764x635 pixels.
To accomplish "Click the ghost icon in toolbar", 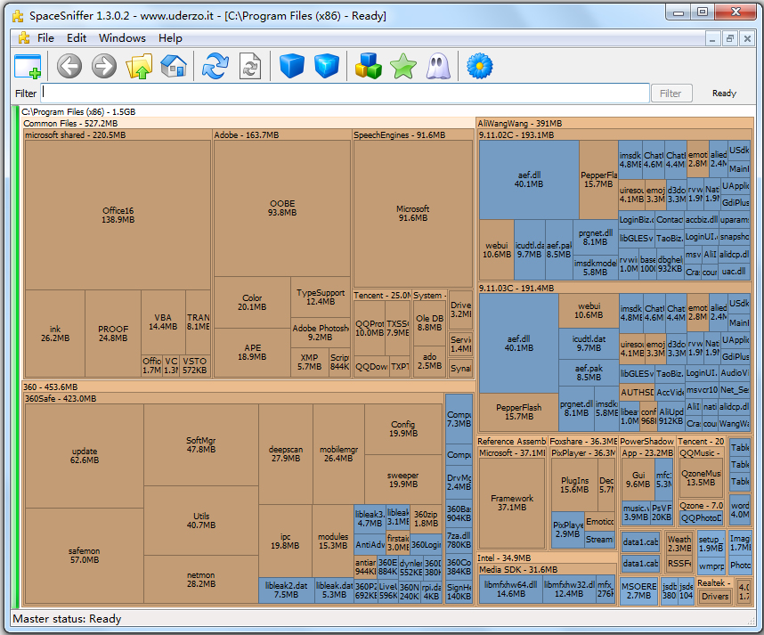I will [x=438, y=66].
